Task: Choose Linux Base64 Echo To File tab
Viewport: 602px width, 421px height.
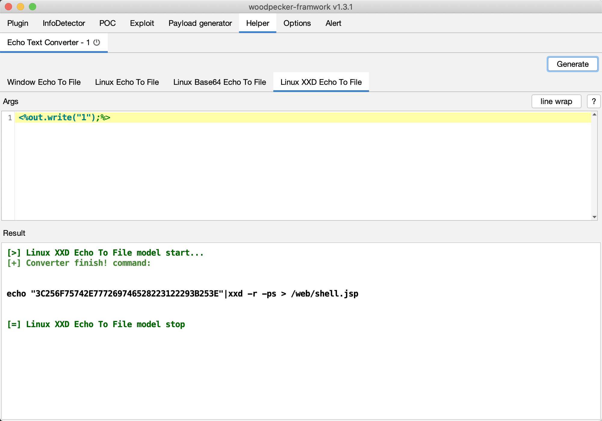Action: (219, 82)
